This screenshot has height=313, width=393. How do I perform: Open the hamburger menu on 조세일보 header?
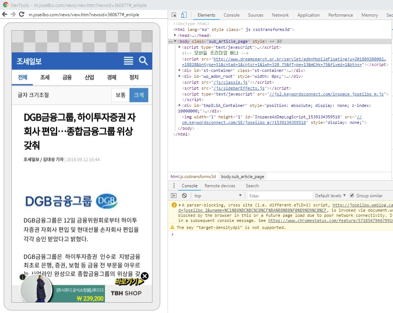[x=128, y=61]
